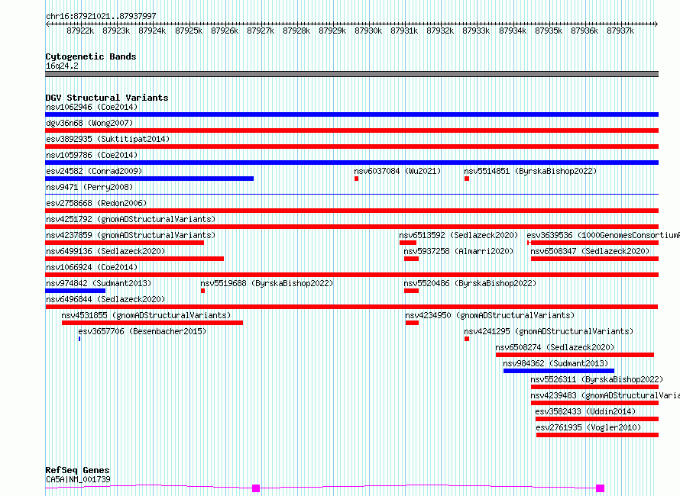Open variant esv3639536 (1000GenomesConsortium)
This screenshot has height=496, width=680.
click(x=604, y=235)
